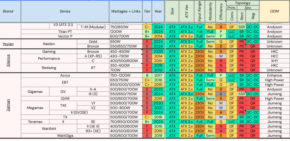Image resolution: width=290 pixels, height=141 pixels.
Task: Click the Wattages + Links header cell
Action: (x=126, y=11)
